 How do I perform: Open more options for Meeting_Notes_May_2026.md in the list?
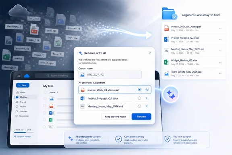(x=220, y=51)
